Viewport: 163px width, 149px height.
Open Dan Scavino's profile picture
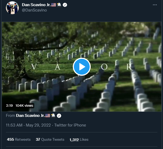(x=12, y=8)
